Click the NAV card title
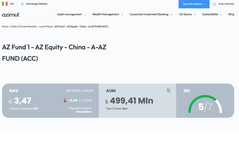Viewport: 239px width, 159px height. click(x=14, y=91)
